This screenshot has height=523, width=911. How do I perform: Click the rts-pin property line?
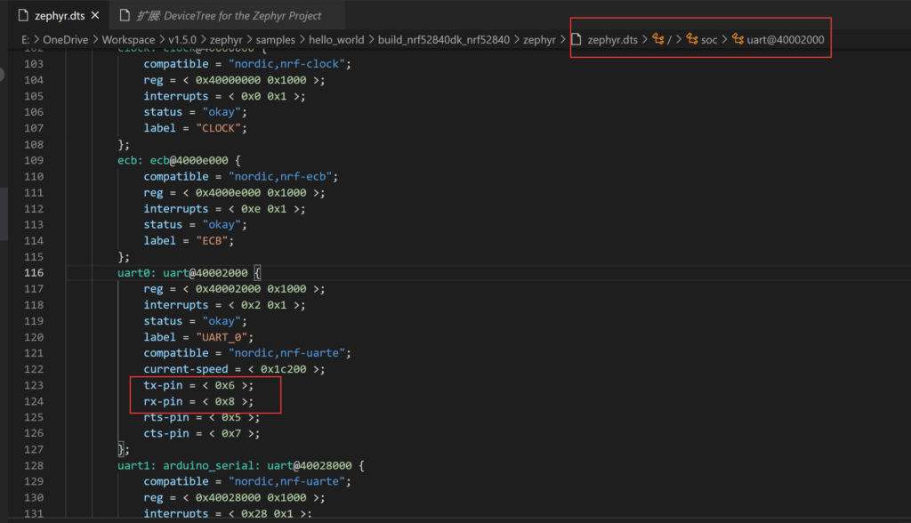click(202, 417)
